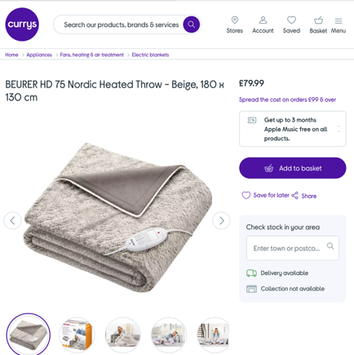Viewport: 354px width, 355px height.
Task: Open the hamburger Menu
Action: pos(339,20)
